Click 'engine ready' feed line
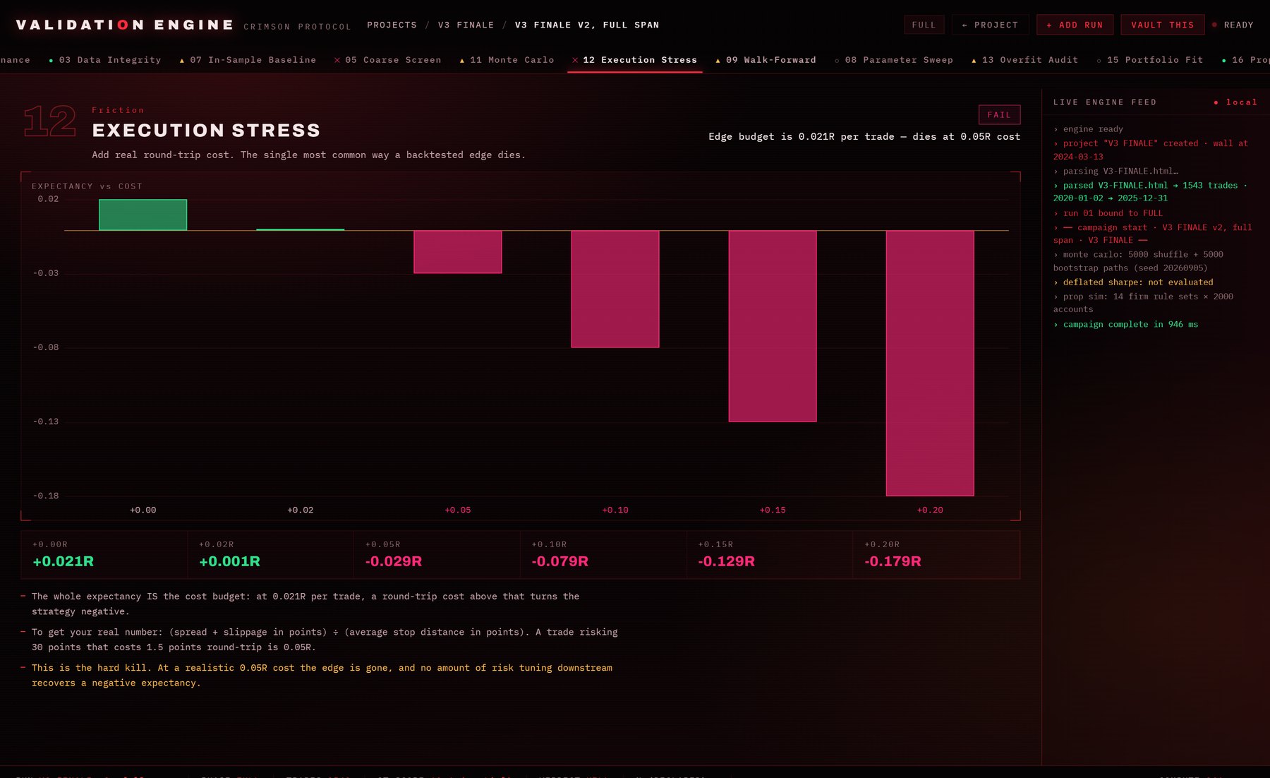The image size is (1270, 778). pos(1088,129)
